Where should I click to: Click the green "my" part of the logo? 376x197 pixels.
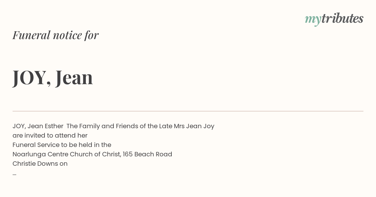click(313, 20)
